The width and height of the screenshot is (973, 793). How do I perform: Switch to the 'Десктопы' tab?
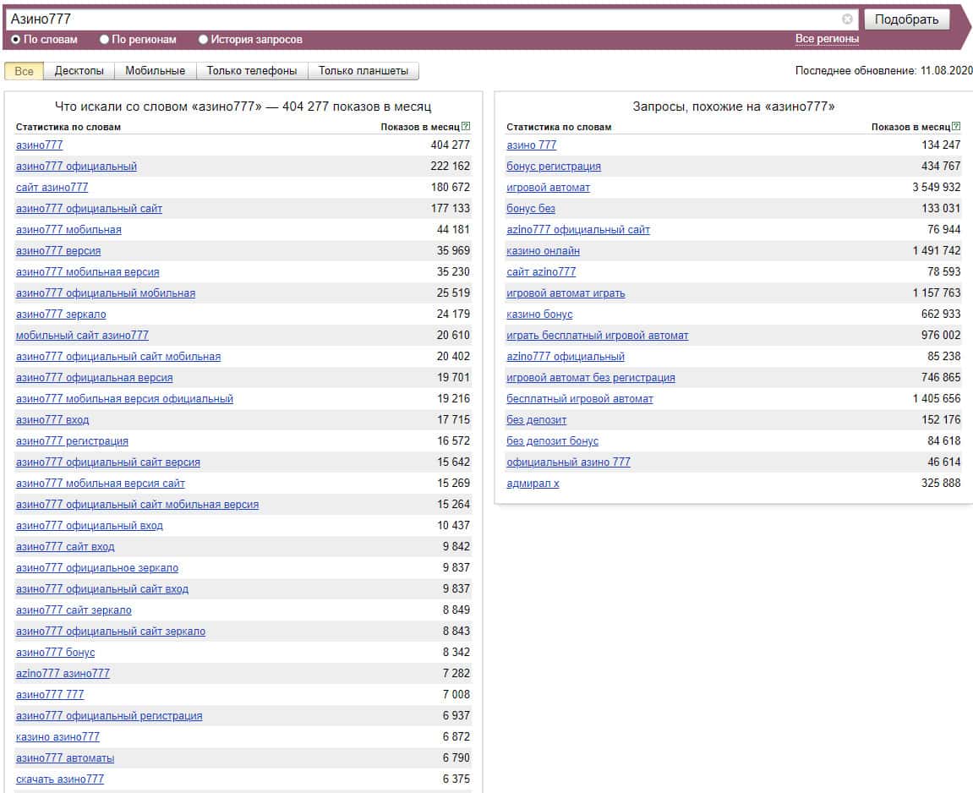pyautogui.click(x=79, y=71)
